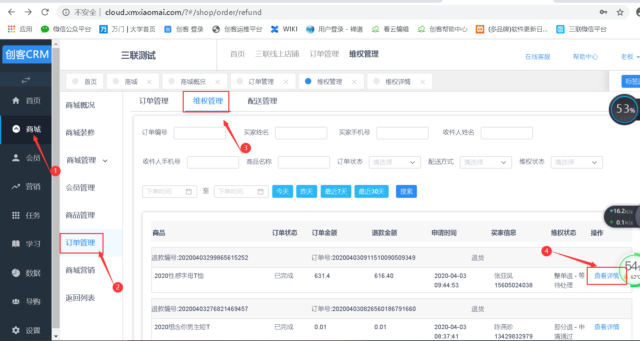Open the 创客 登录 bookmark
The height and width of the screenshot is (341, 640).
coord(184,29)
